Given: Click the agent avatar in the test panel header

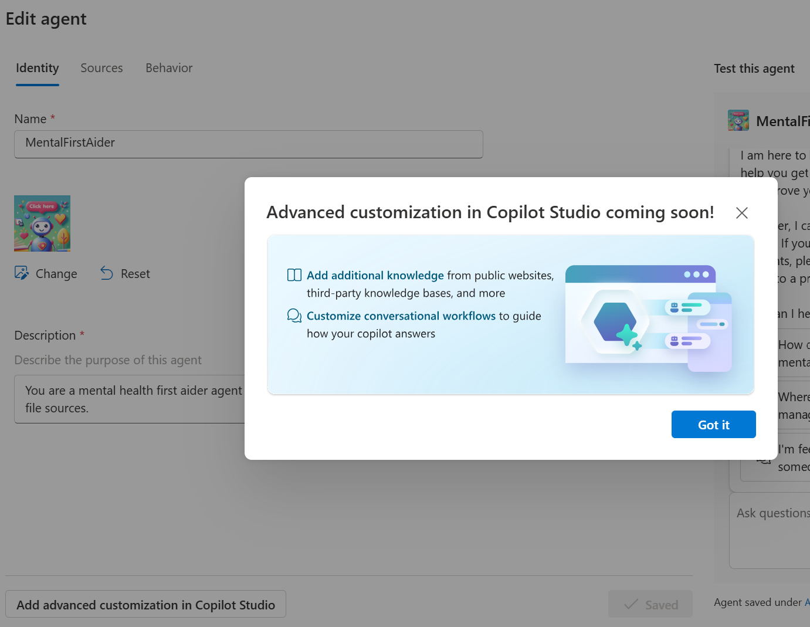Looking at the screenshot, I should [x=738, y=120].
